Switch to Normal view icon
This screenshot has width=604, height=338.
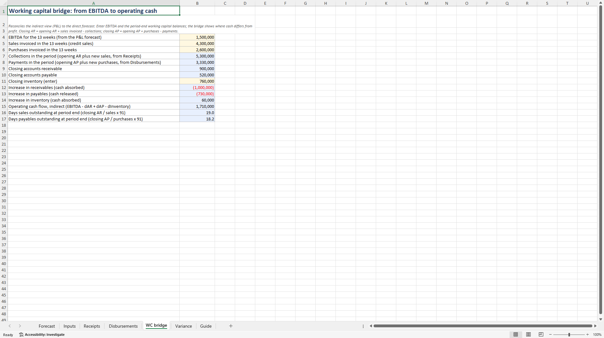click(516, 335)
